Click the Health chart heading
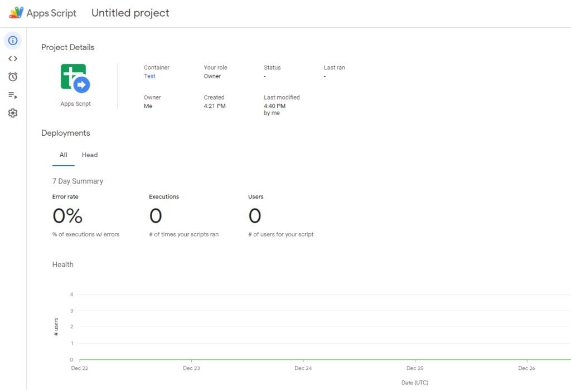571x390 pixels. click(62, 264)
